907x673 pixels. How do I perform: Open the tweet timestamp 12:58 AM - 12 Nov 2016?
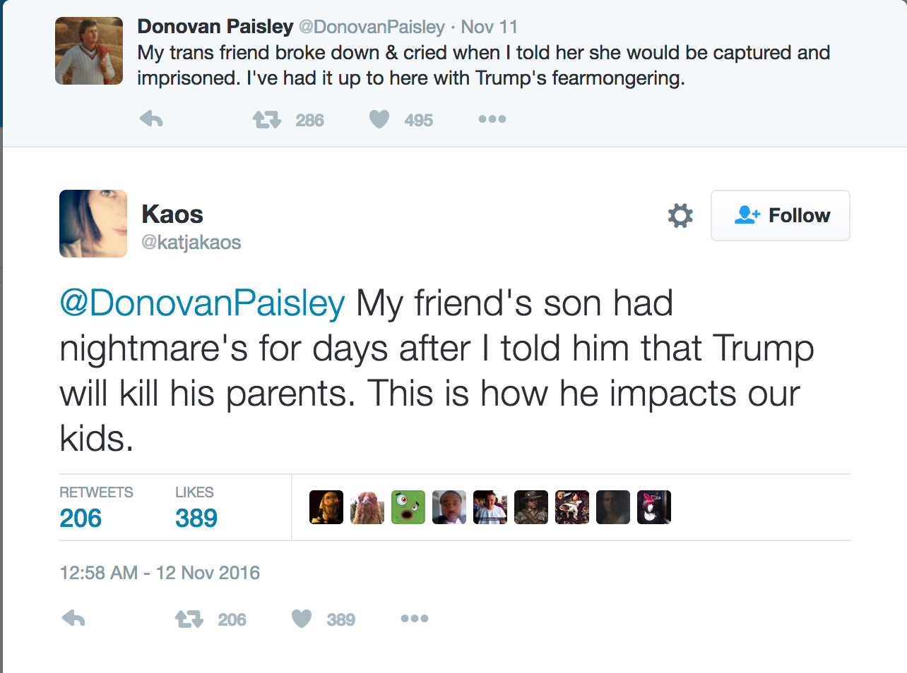click(160, 573)
